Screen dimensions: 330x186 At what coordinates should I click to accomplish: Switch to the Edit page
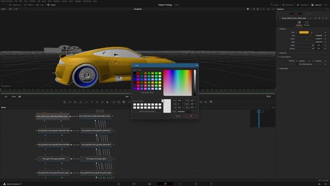pos(150,184)
